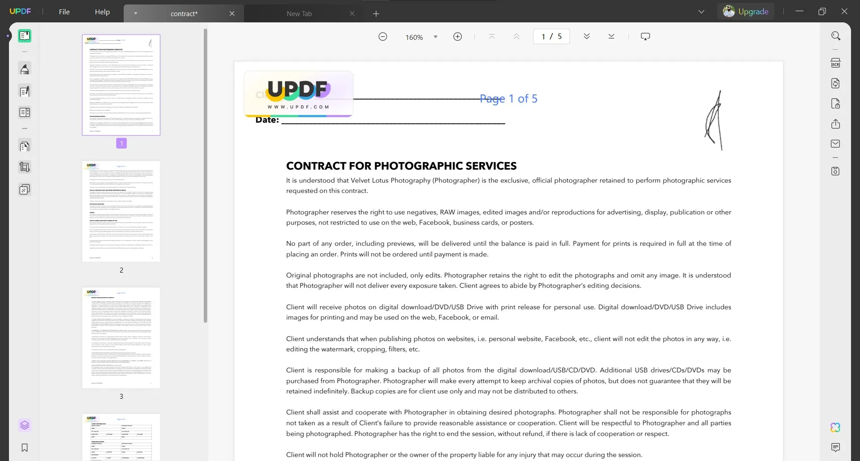Close the contract* tab
The width and height of the screenshot is (860, 461).
click(232, 13)
